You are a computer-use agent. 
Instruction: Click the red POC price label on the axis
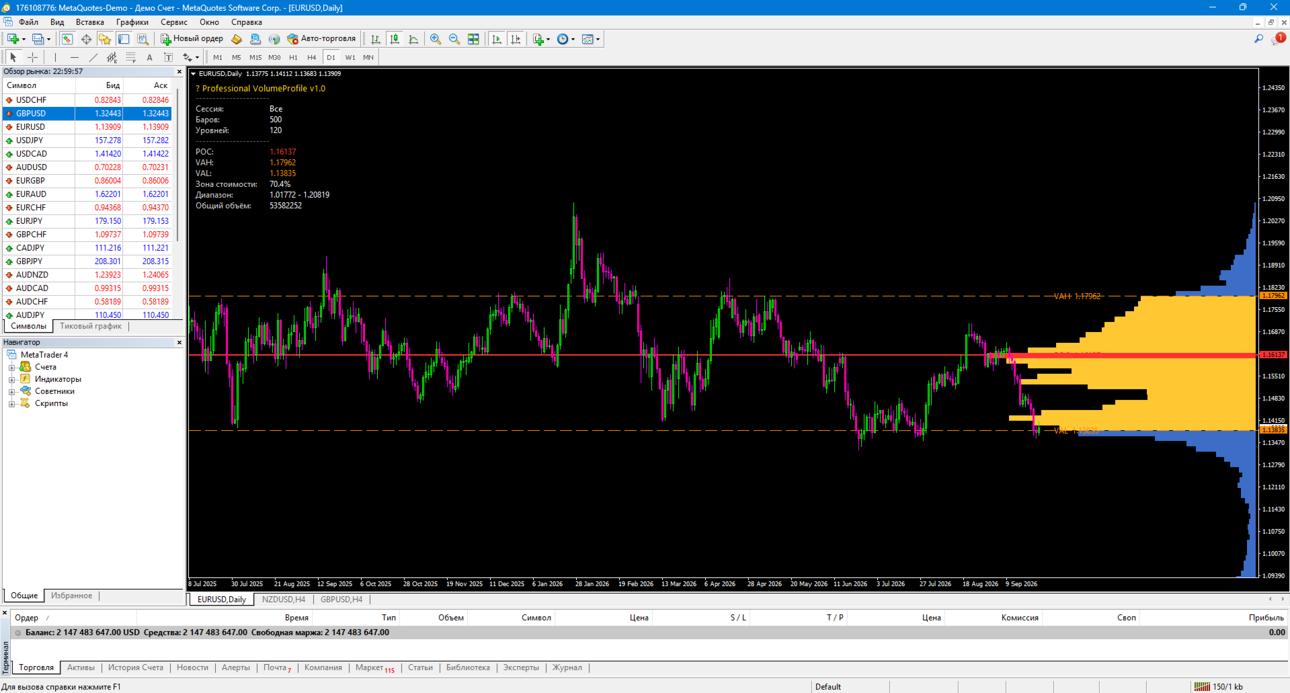(x=1273, y=355)
